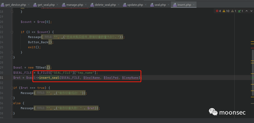The height and width of the screenshot is (123, 254).
Task: Click the "tmp_name" string on line 30
Action: 85,72
